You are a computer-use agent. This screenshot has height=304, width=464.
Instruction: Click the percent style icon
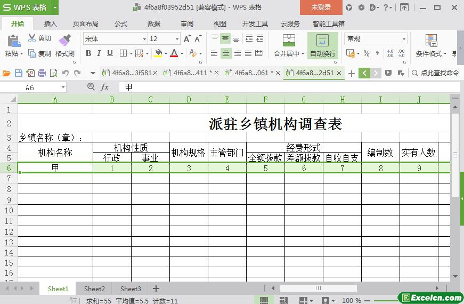pyautogui.click(x=367, y=53)
